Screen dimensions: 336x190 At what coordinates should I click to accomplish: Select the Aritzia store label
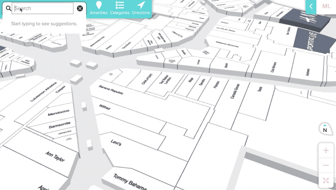[x=109, y=47]
